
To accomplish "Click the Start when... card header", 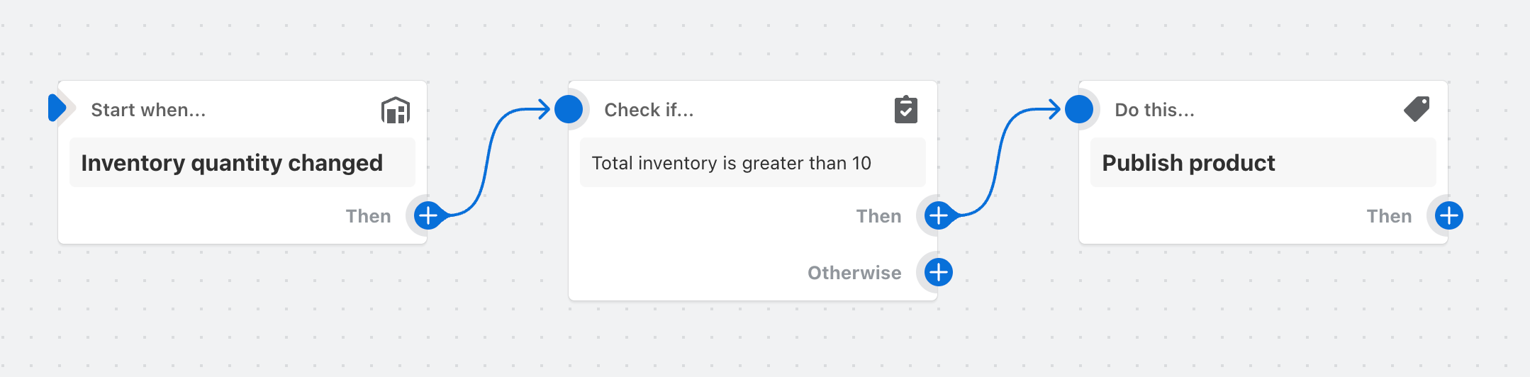I will pyautogui.click(x=148, y=110).
